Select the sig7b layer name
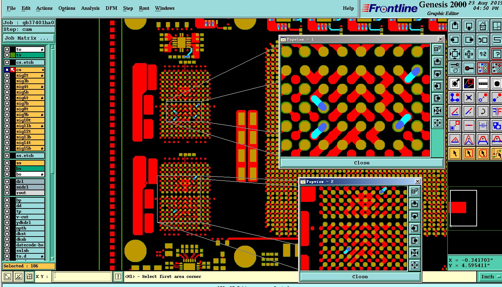Viewport: 502px width, 287px height. [30, 103]
